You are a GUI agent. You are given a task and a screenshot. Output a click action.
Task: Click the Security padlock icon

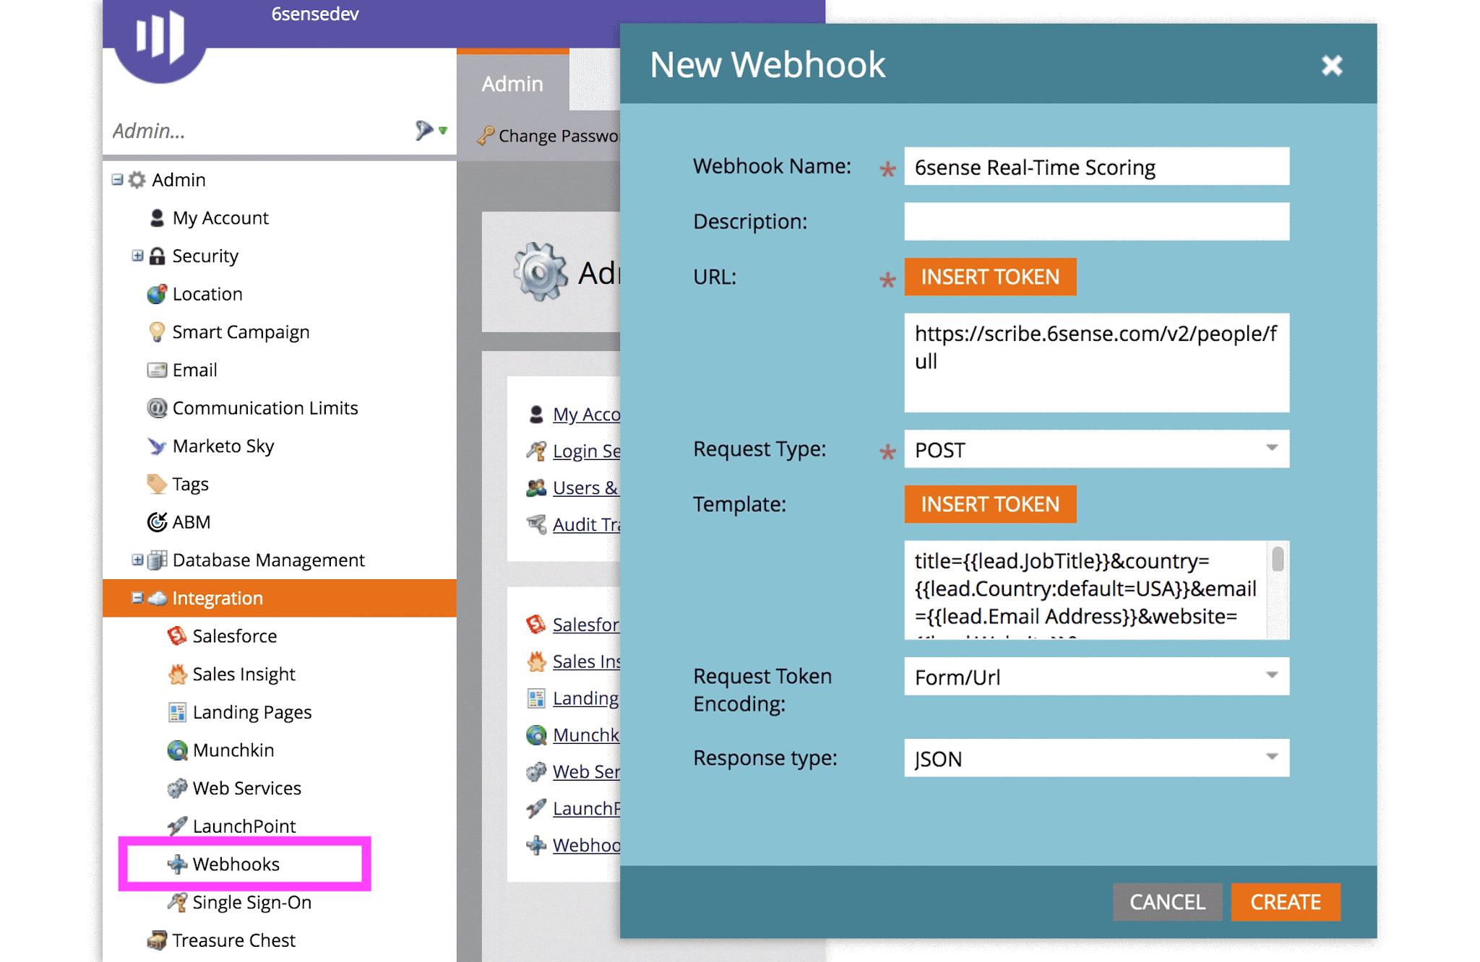[x=157, y=256]
